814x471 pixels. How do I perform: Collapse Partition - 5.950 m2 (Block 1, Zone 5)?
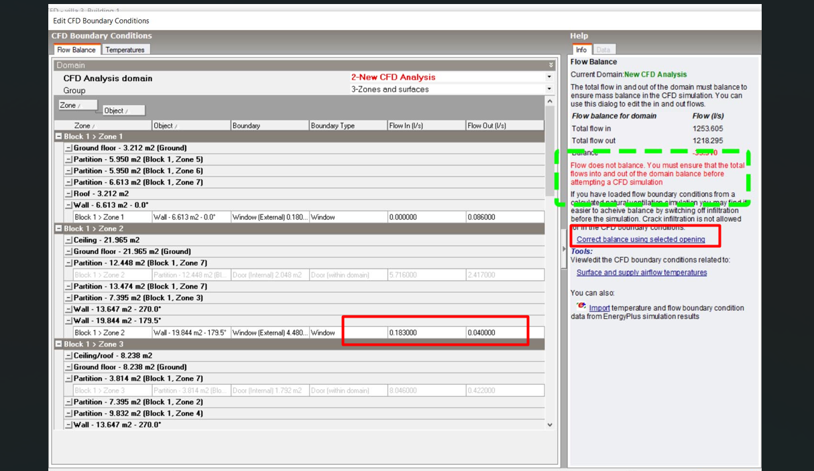68,159
